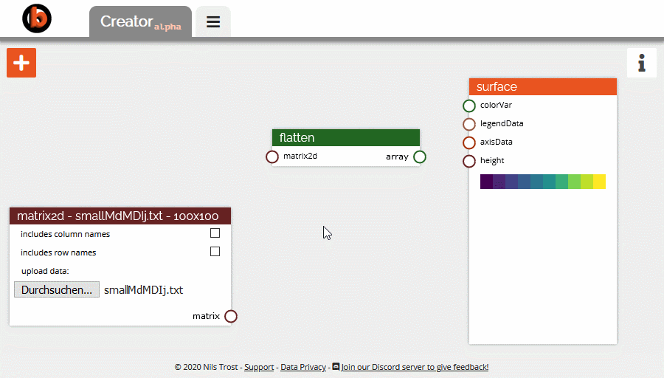Click the surface height input port

pos(469,161)
